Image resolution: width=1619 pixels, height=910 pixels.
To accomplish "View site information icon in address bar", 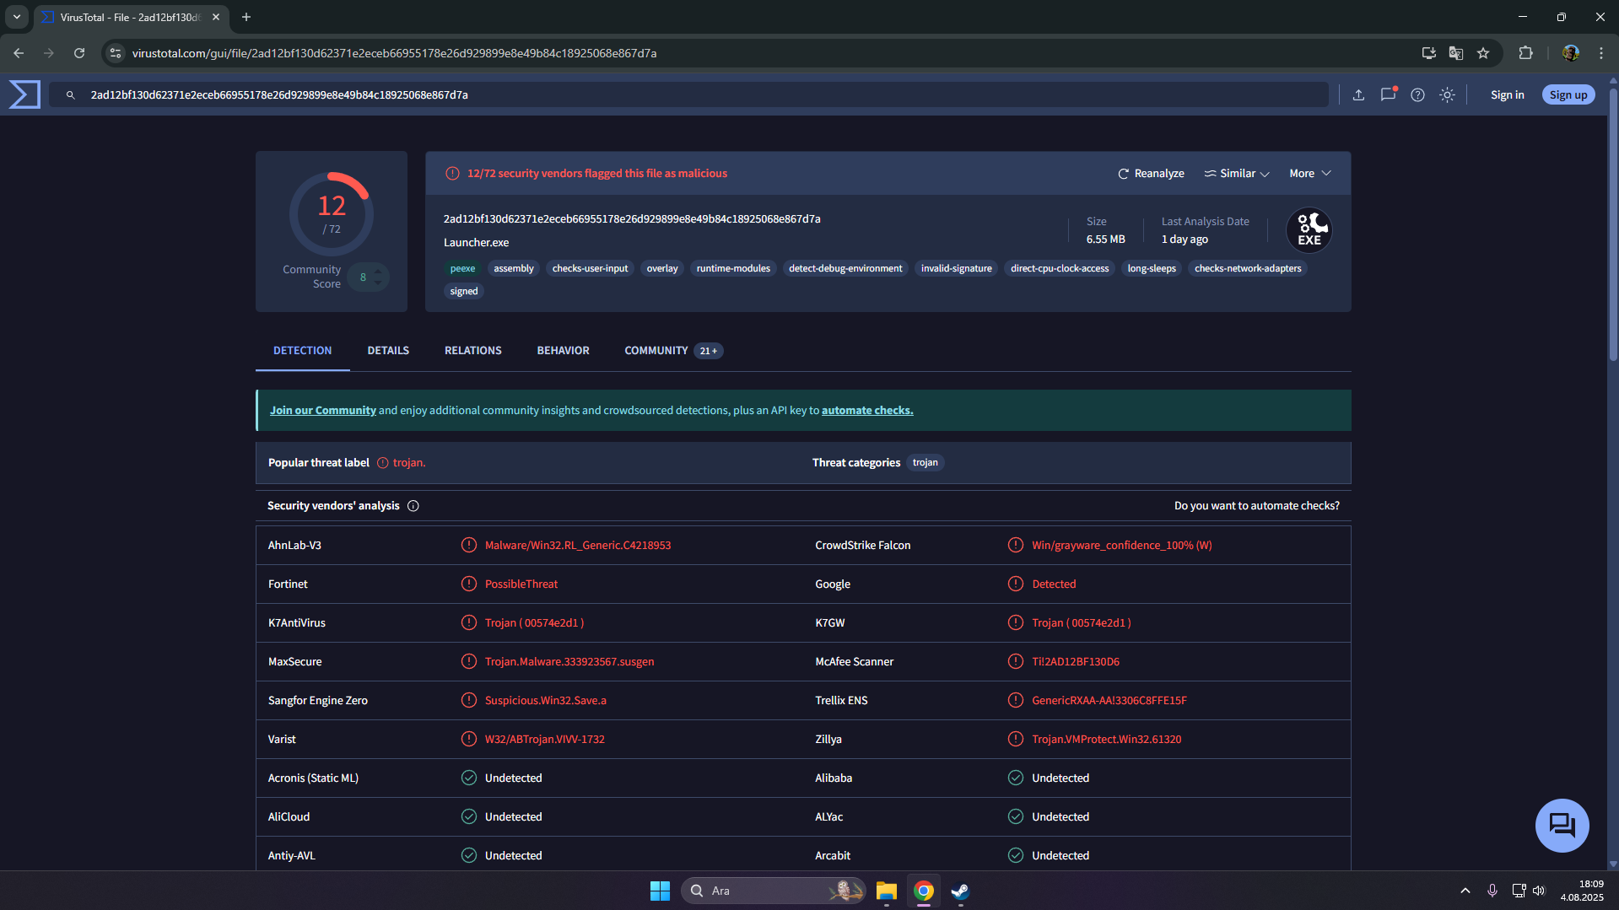I will [x=116, y=53].
